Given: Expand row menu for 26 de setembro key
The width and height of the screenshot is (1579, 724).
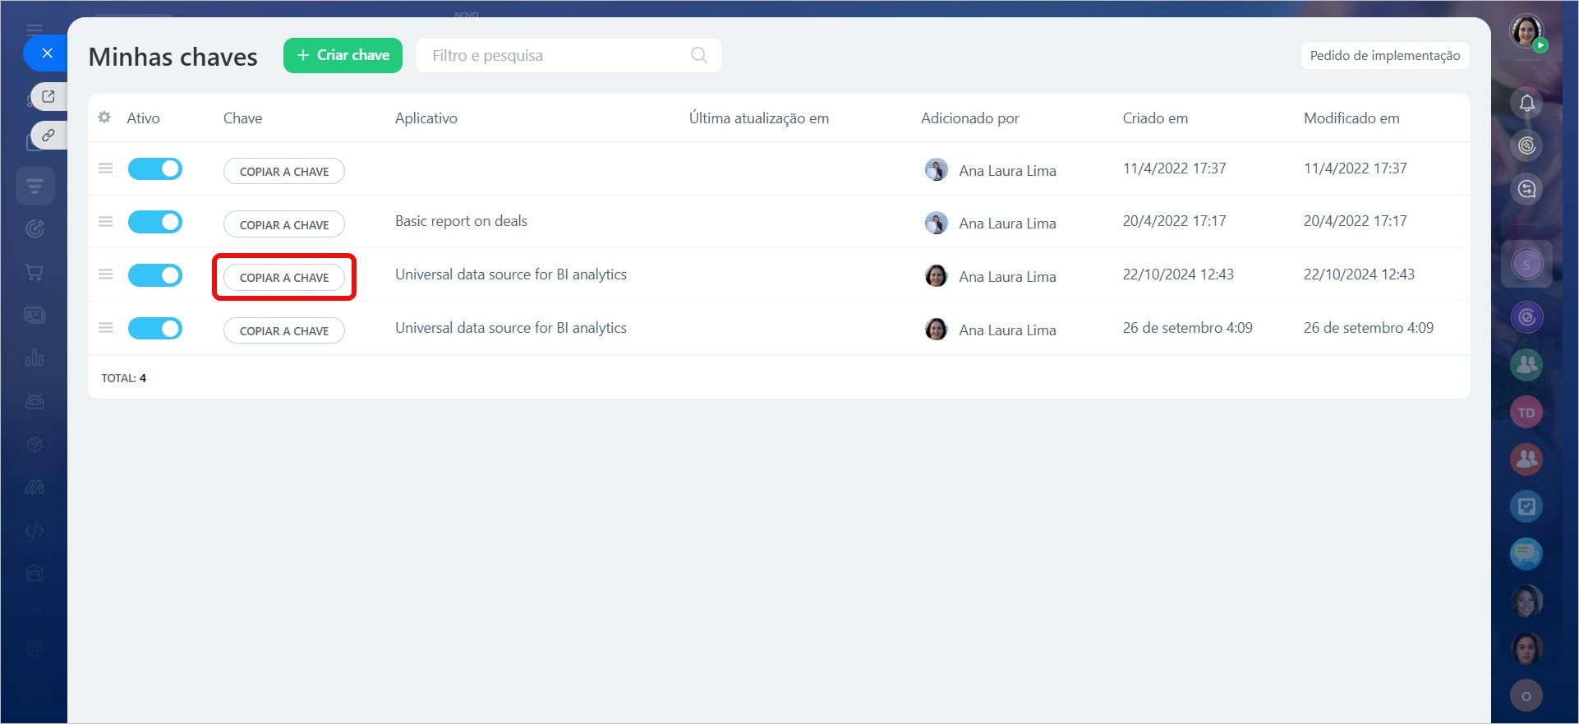Looking at the screenshot, I should [105, 328].
